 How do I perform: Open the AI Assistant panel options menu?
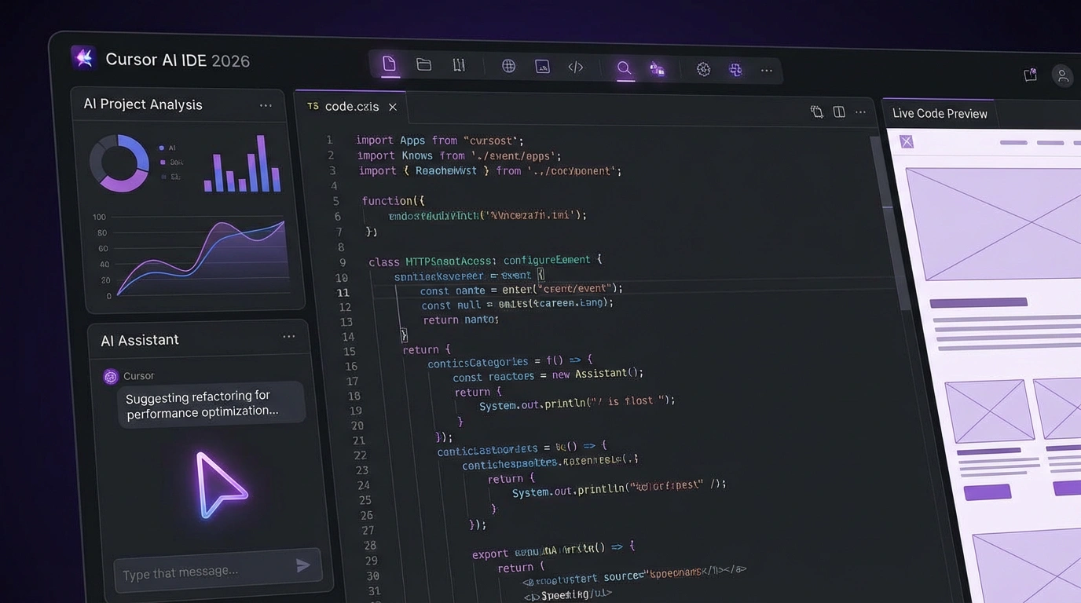point(288,336)
